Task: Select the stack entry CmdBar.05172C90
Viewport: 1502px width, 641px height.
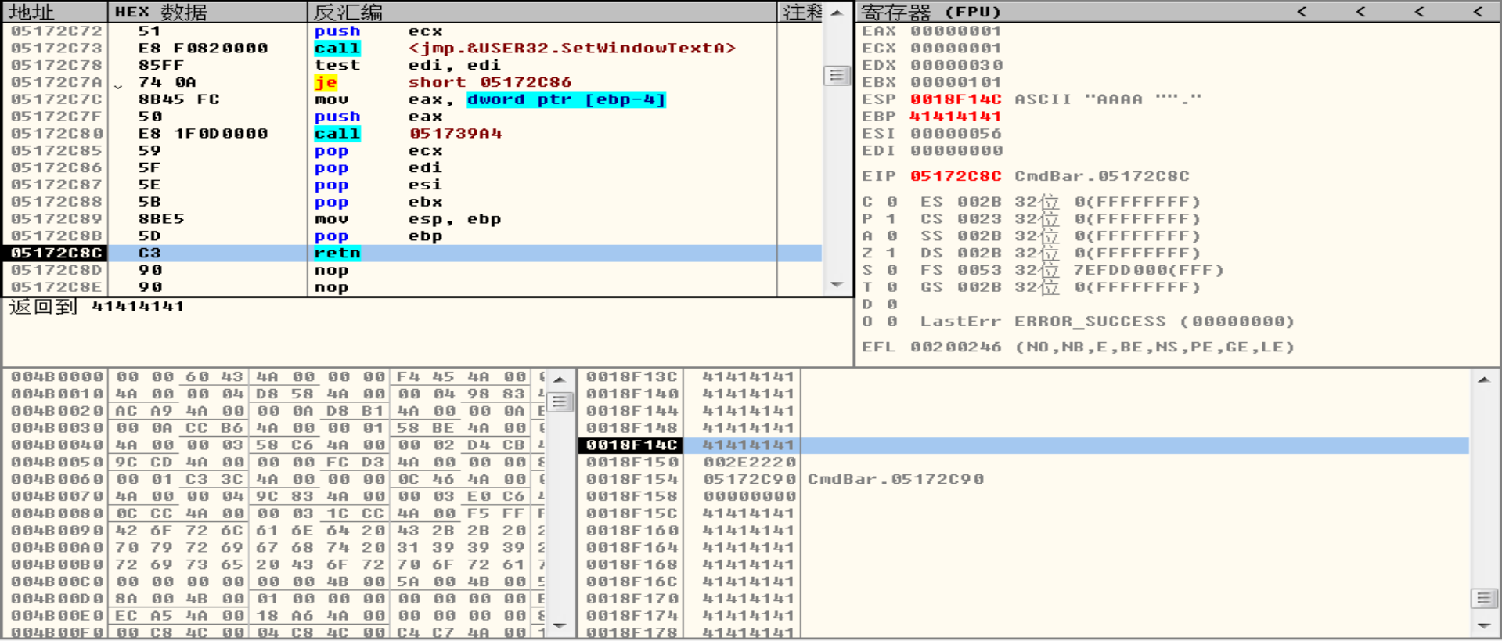Action: tap(895, 479)
